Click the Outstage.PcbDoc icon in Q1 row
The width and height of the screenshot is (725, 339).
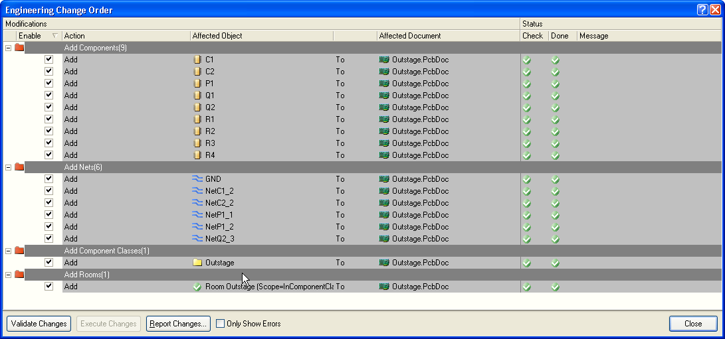pyautogui.click(x=383, y=96)
